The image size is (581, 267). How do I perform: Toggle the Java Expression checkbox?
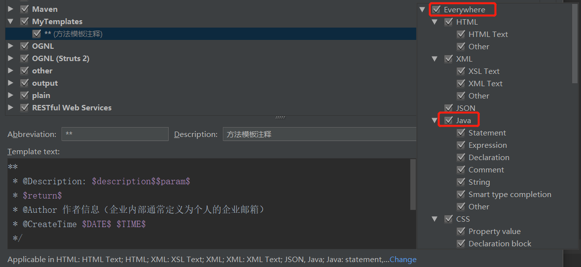[x=461, y=145]
